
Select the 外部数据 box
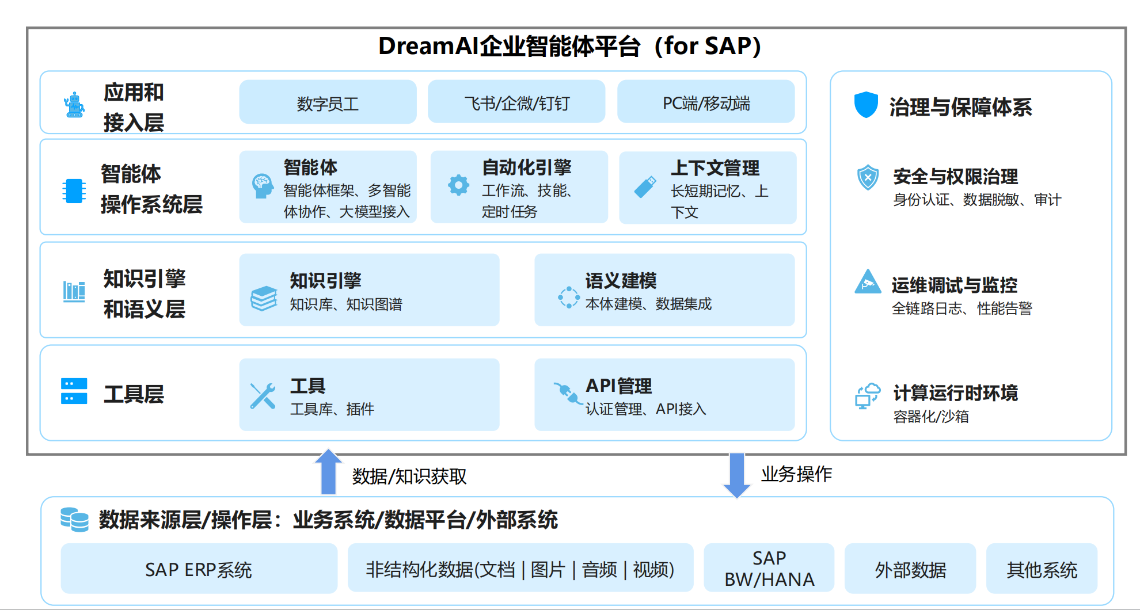tap(910, 569)
